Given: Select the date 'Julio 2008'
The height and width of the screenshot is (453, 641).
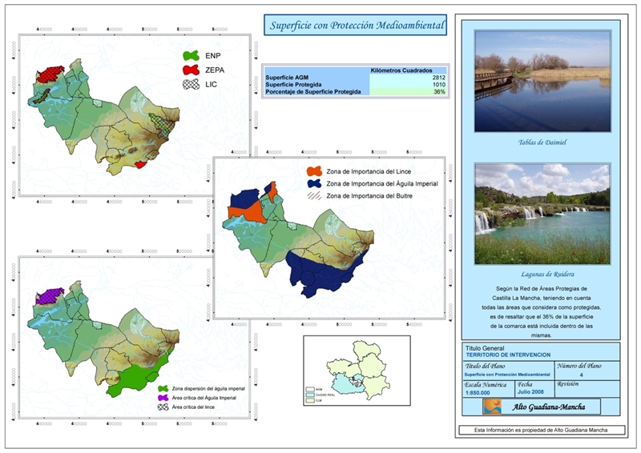Looking at the screenshot, I should [530, 391].
